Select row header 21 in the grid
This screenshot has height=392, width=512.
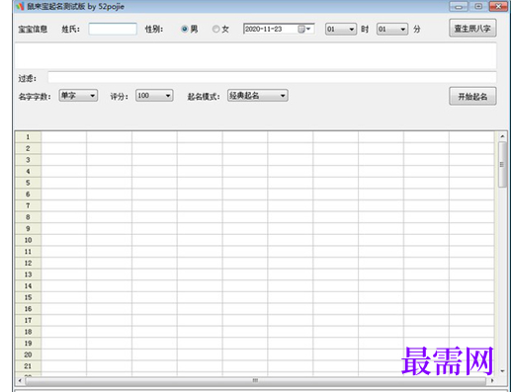[x=28, y=366]
